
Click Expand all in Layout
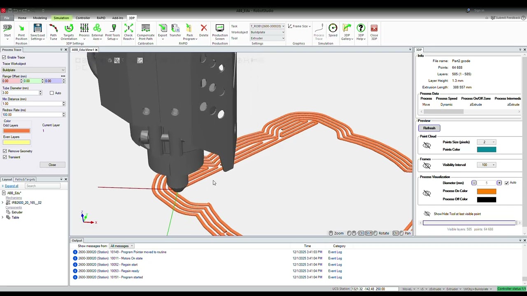[x=12, y=186]
